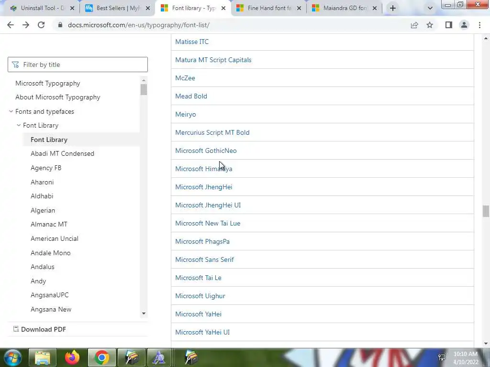Close the Best Sellers MyFonts tab
The image size is (490, 367).
tap(148, 8)
